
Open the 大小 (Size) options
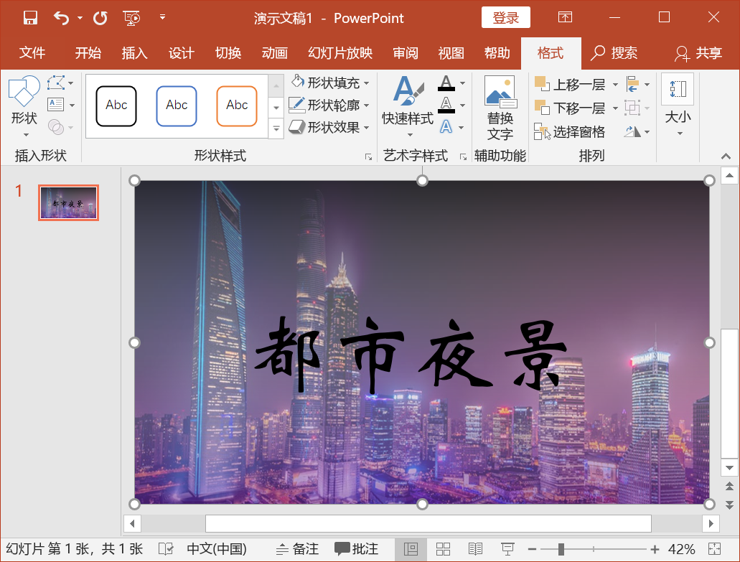(678, 109)
